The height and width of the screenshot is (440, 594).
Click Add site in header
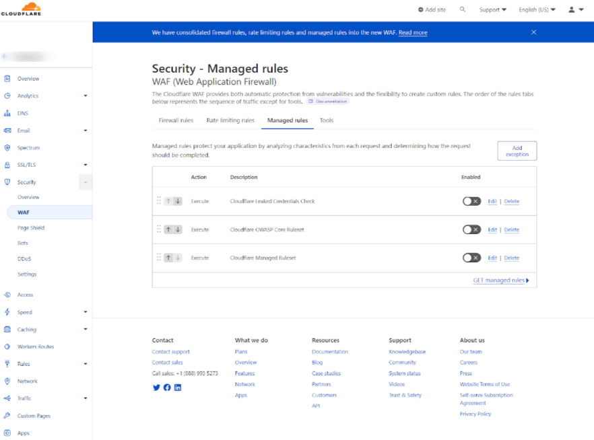tap(432, 10)
